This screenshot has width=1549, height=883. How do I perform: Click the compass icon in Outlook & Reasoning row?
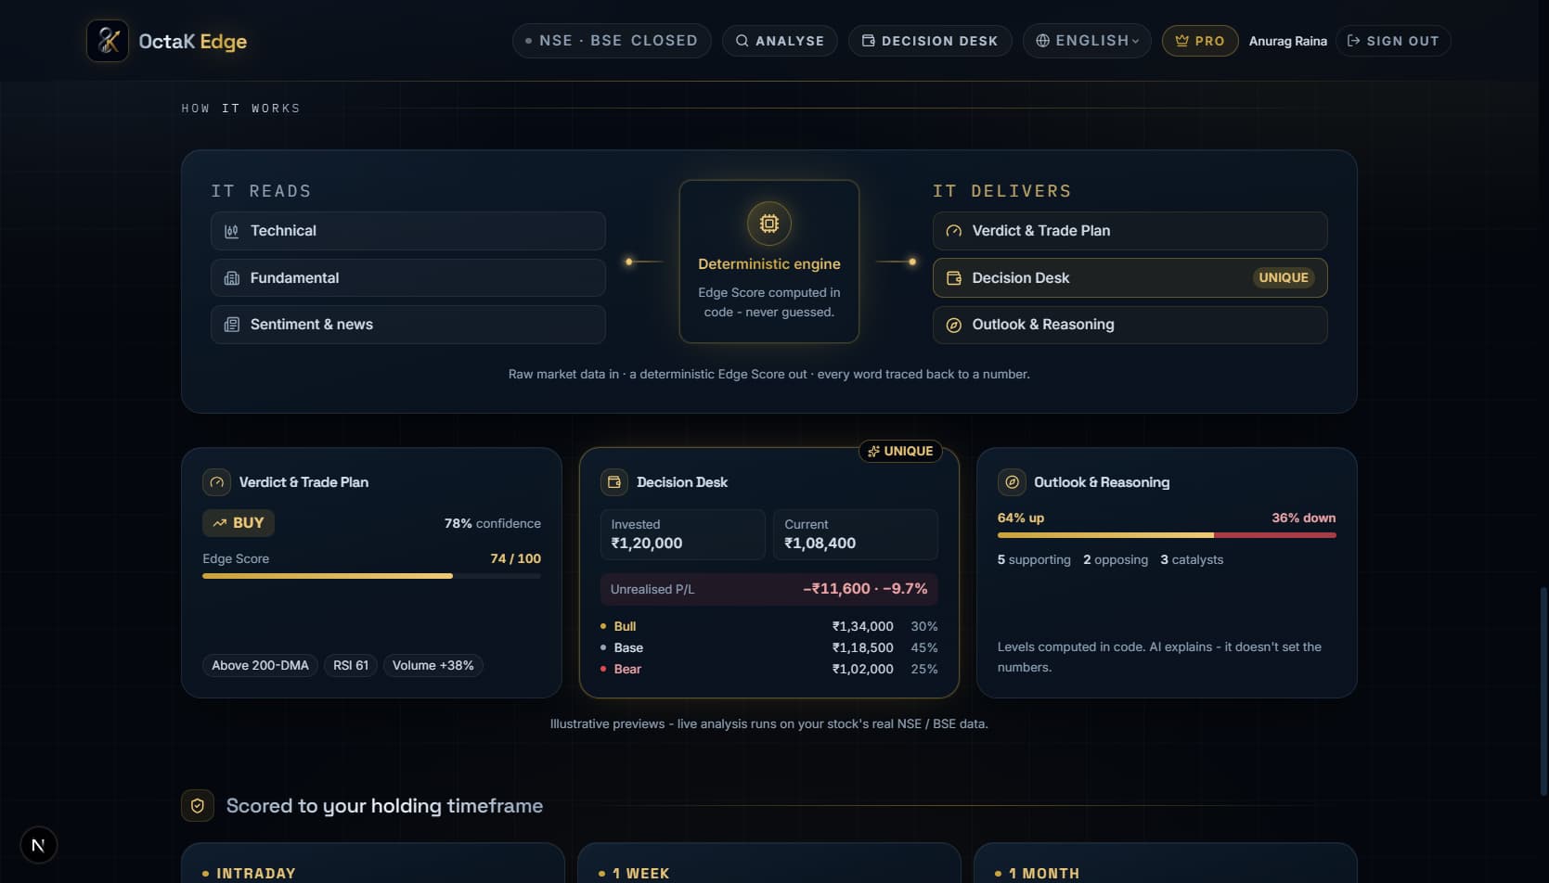click(x=953, y=325)
